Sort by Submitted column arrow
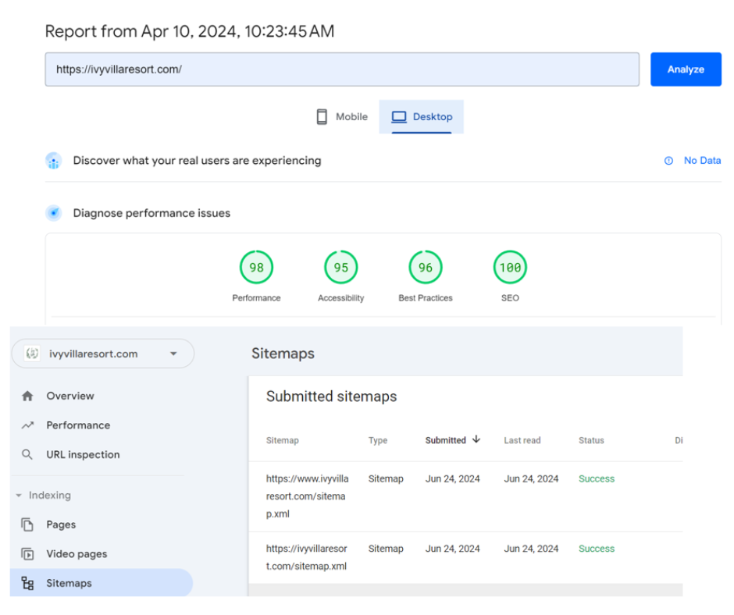The image size is (734, 615). [476, 440]
